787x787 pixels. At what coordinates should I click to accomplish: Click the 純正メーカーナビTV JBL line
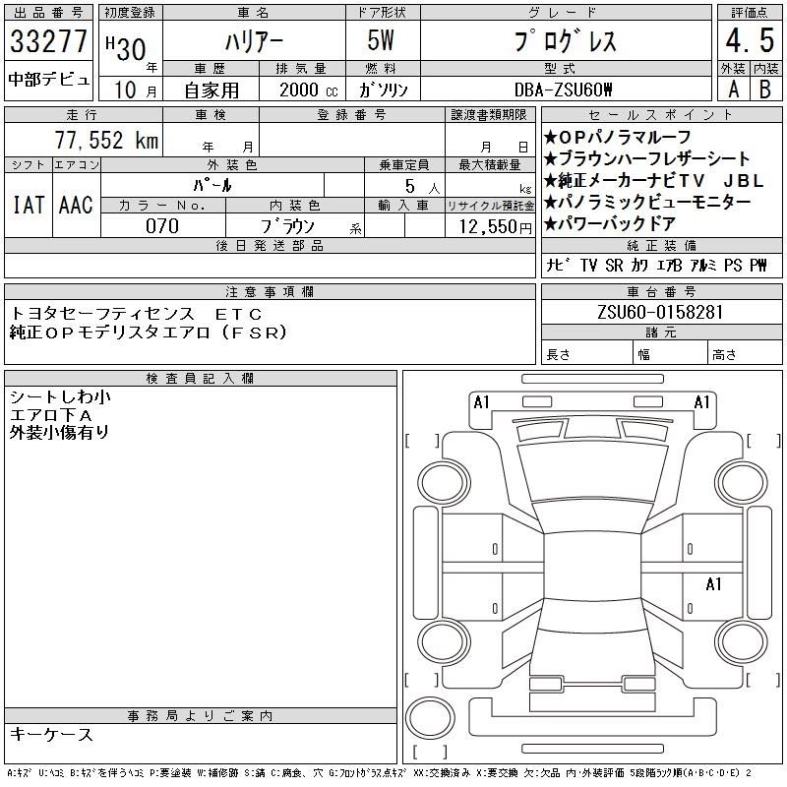point(653,180)
